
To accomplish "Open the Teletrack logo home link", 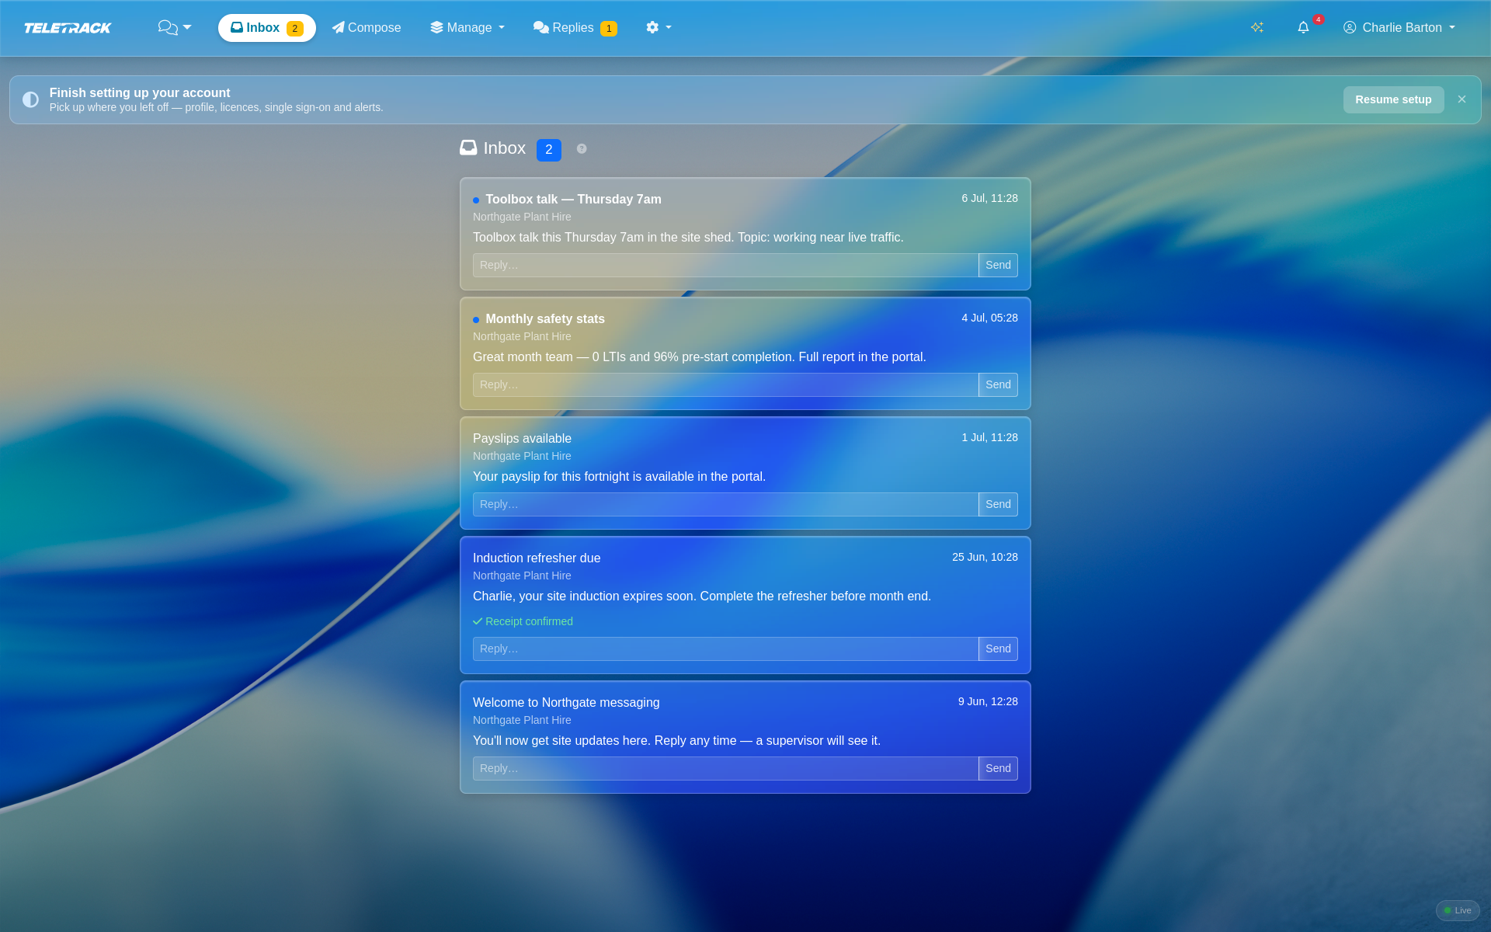I will (68, 28).
